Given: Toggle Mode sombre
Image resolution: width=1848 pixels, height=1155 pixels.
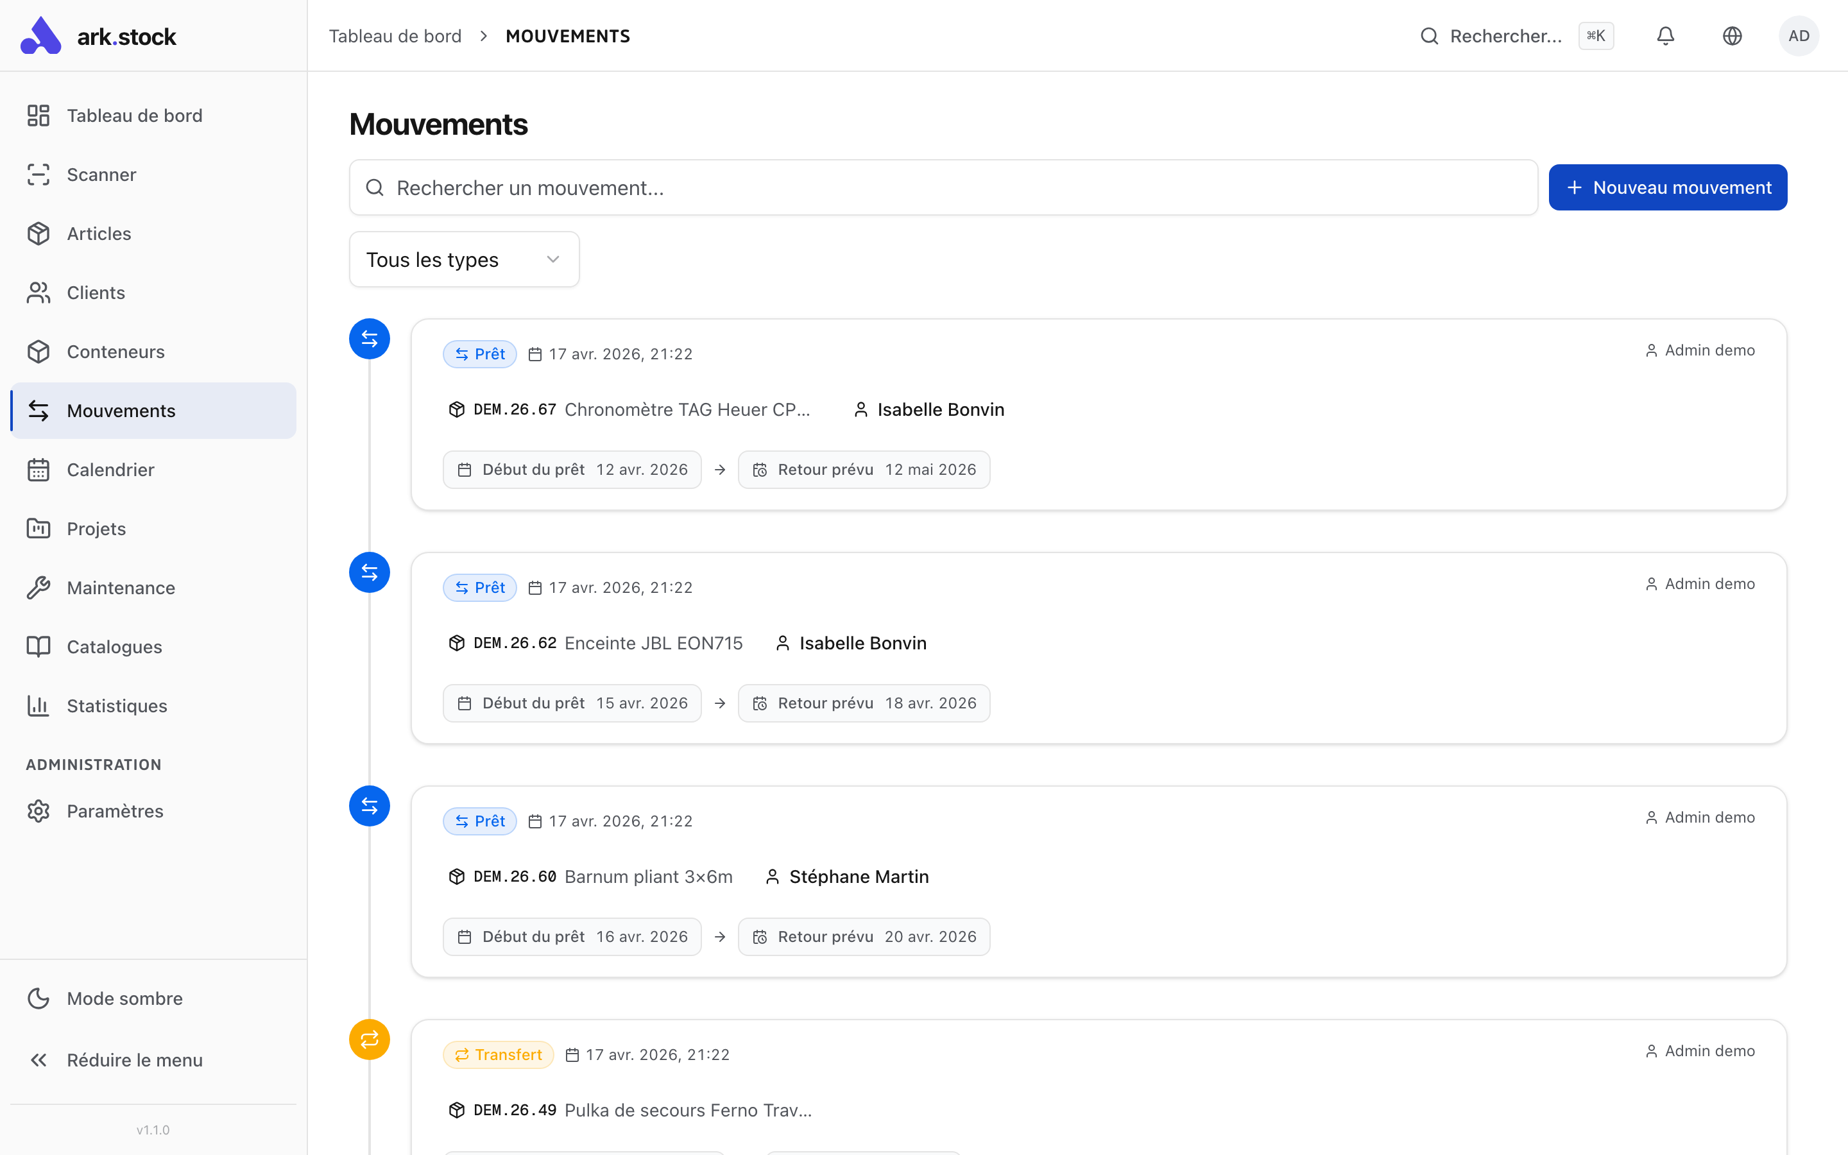Looking at the screenshot, I should 124,998.
